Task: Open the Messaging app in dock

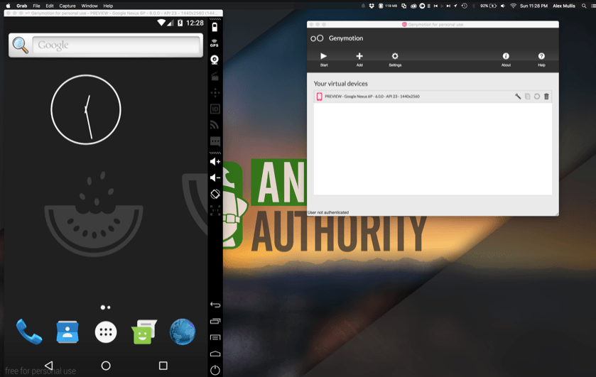Action: pyautogui.click(x=144, y=332)
